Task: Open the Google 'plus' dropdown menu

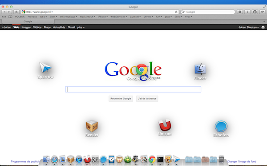Action: [x=81, y=27]
